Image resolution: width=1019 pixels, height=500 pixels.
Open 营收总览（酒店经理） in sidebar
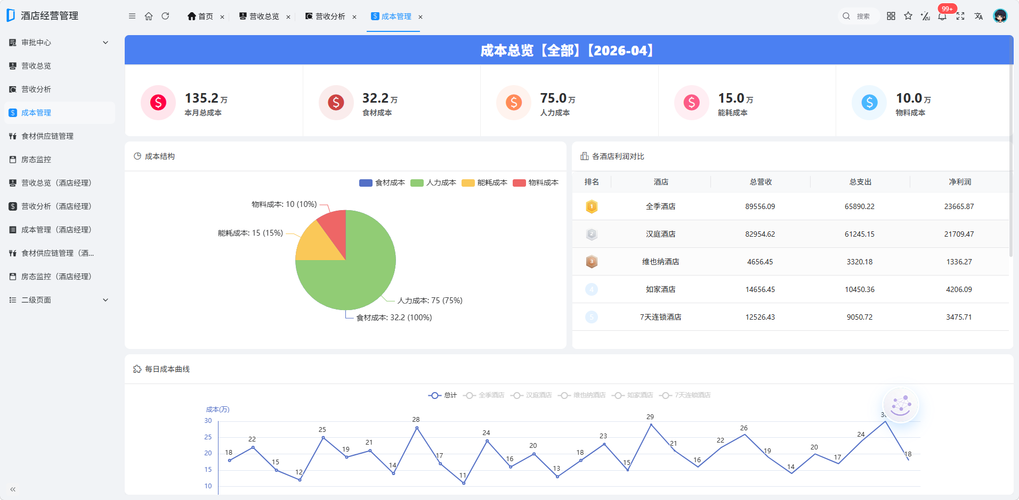[x=59, y=183]
